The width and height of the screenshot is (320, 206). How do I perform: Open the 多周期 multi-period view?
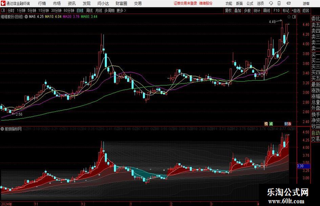[109, 10]
